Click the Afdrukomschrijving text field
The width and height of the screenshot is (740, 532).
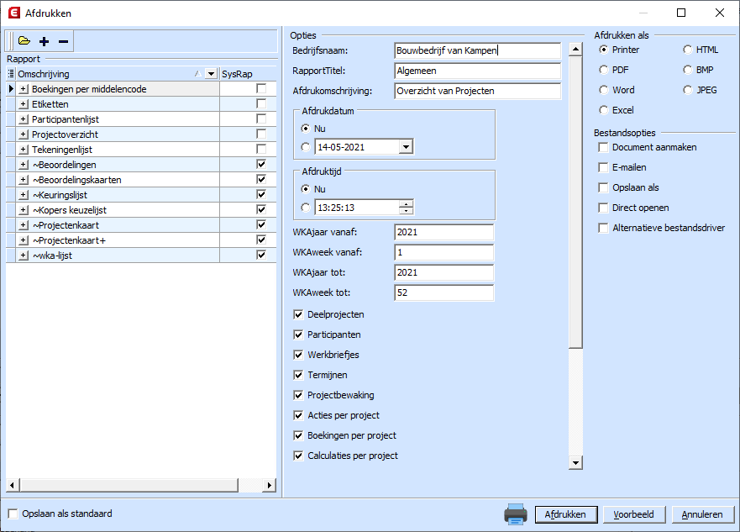[x=478, y=91]
